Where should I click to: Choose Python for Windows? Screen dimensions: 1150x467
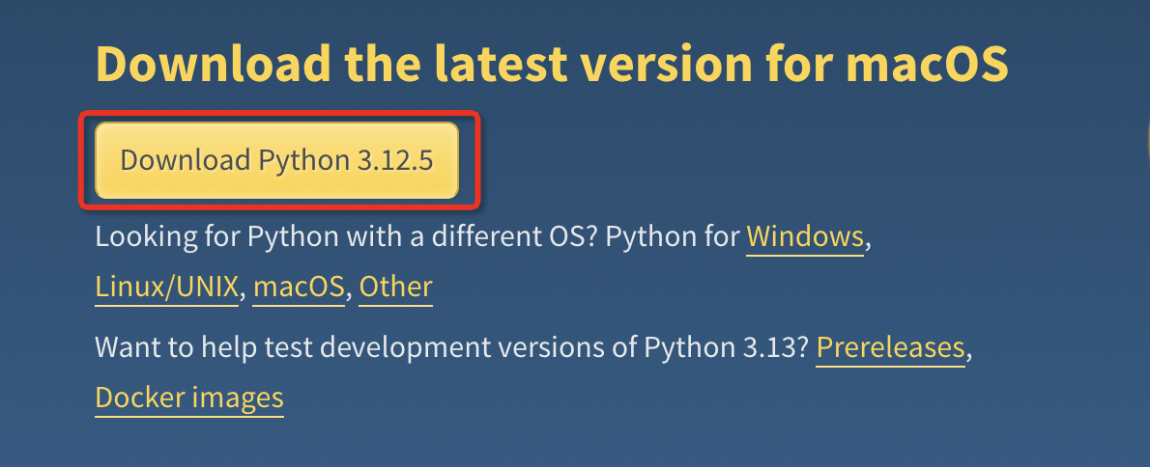[805, 236]
